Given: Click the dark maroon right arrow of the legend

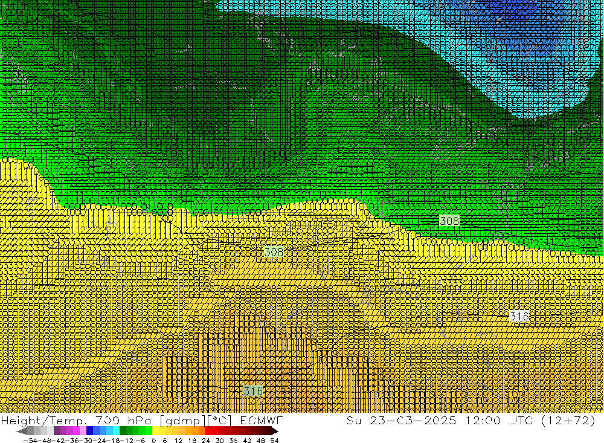Looking at the screenshot, I should coord(274,431).
